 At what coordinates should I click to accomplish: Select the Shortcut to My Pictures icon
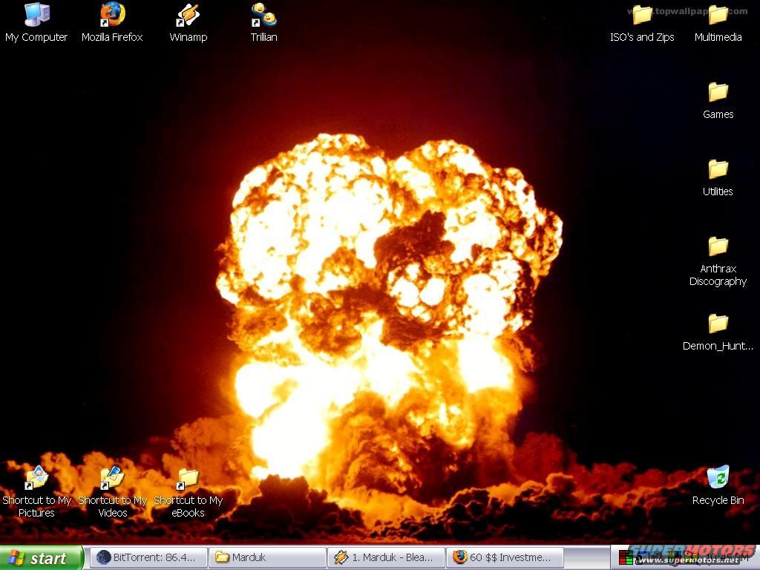coord(36,477)
